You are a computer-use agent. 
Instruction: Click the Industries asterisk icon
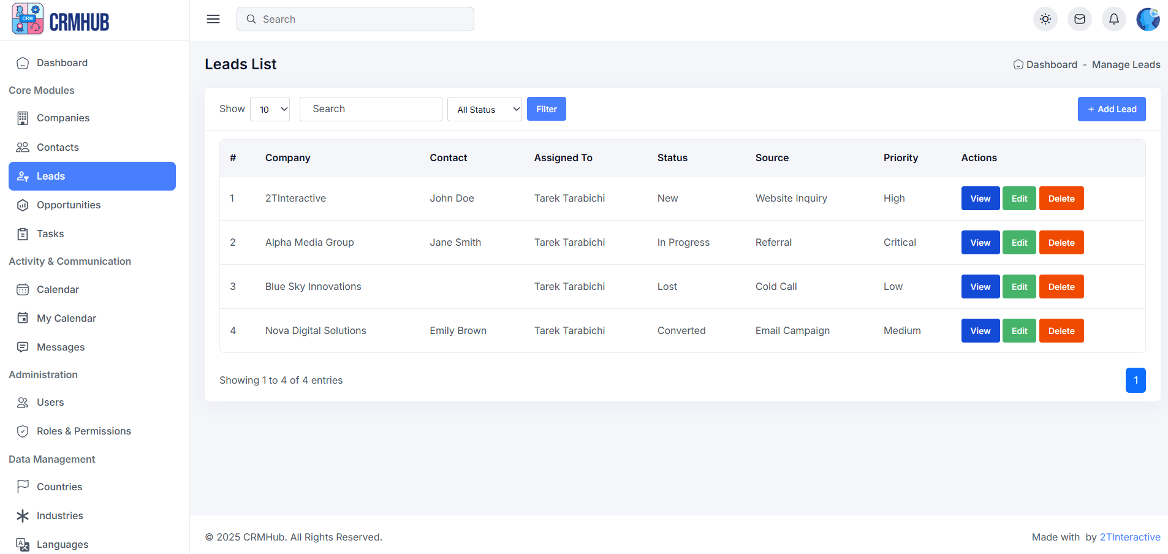23,516
